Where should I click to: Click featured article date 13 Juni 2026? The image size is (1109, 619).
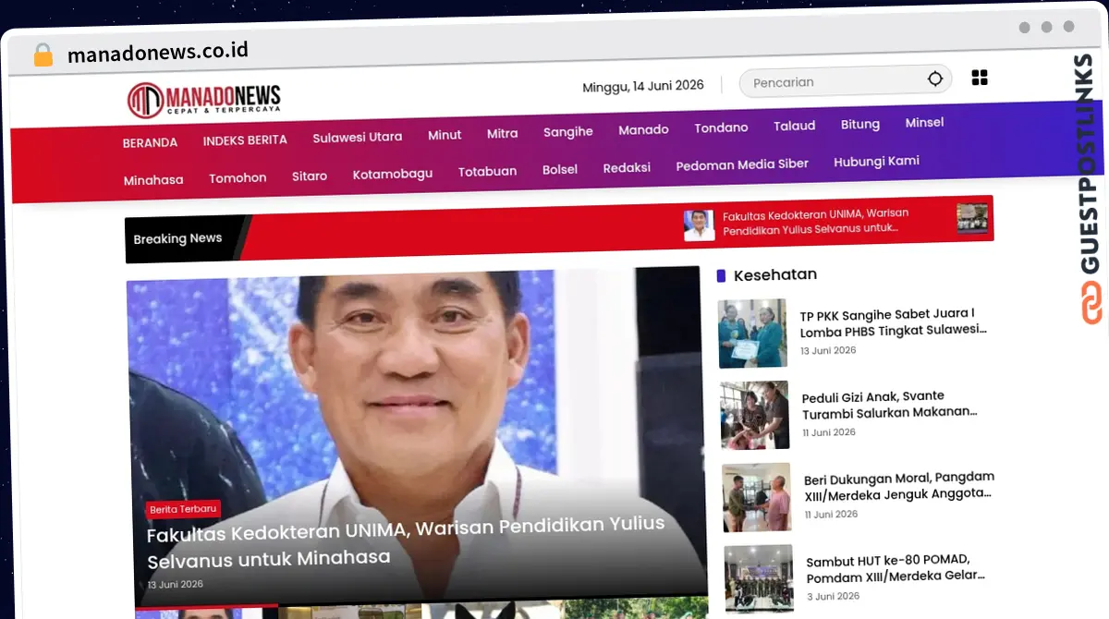click(x=176, y=585)
